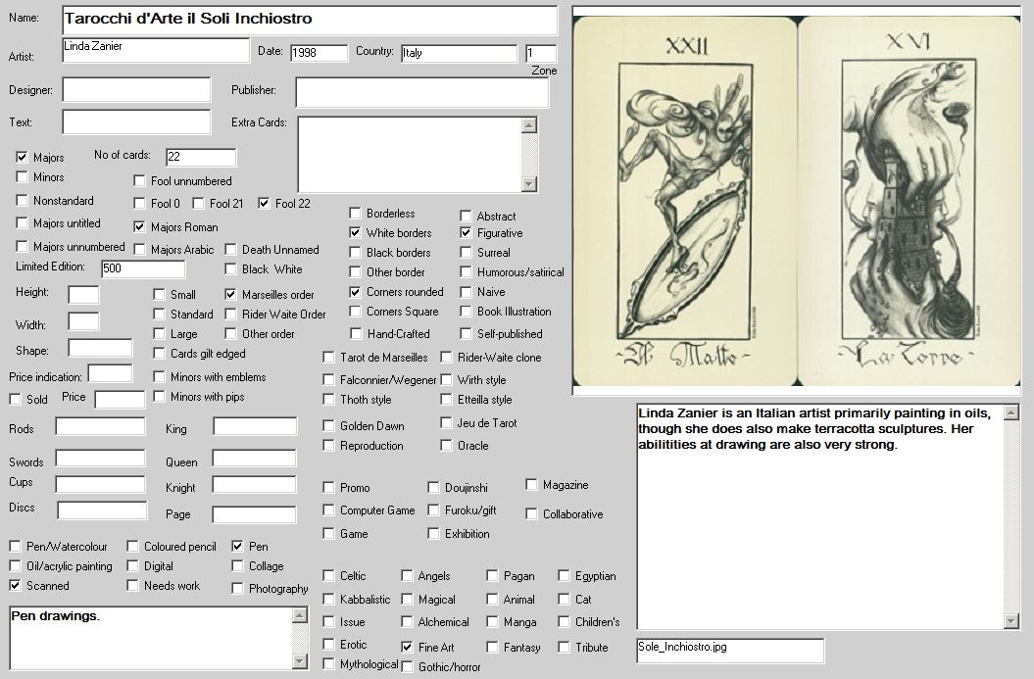Tick the Self-published checkbox
1034x679 pixels.
coord(467,334)
